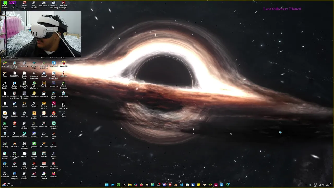Click the BakkesMod desktop shortcut
This screenshot has height=188, width=334.
[5, 175]
